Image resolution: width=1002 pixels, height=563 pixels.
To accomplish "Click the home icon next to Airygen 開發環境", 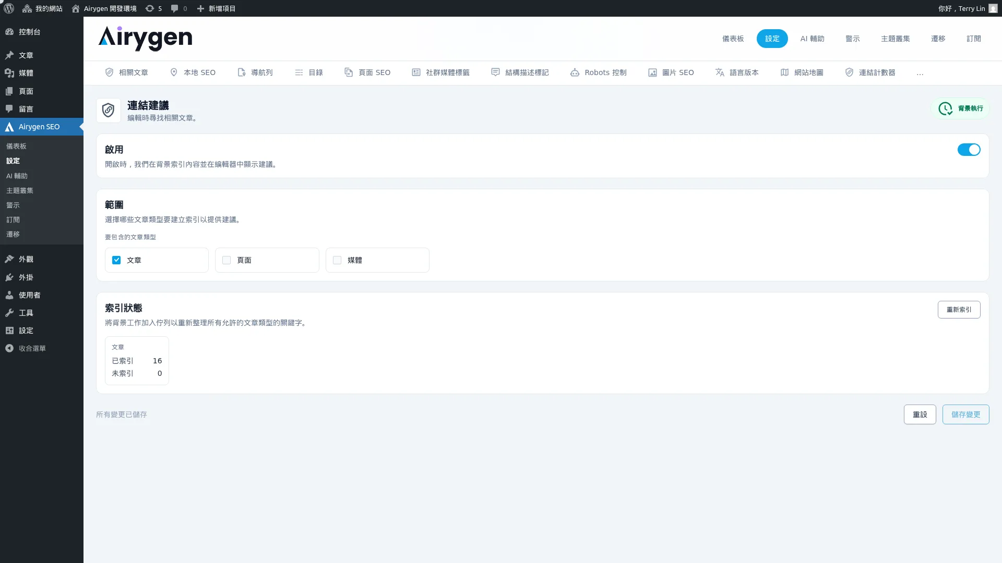I will tap(76, 8).
